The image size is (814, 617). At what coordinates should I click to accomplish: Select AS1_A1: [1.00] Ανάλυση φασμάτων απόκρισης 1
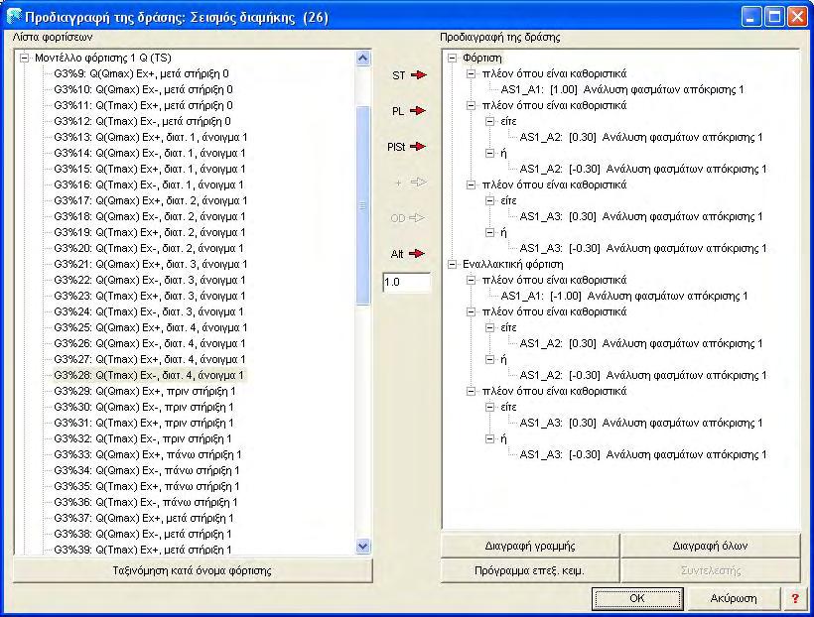coord(622,90)
